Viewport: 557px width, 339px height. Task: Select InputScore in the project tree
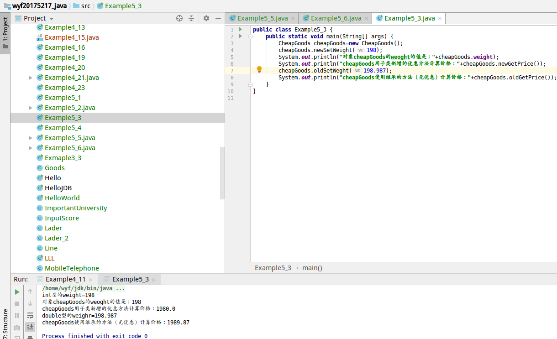click(x=62, y=218)
